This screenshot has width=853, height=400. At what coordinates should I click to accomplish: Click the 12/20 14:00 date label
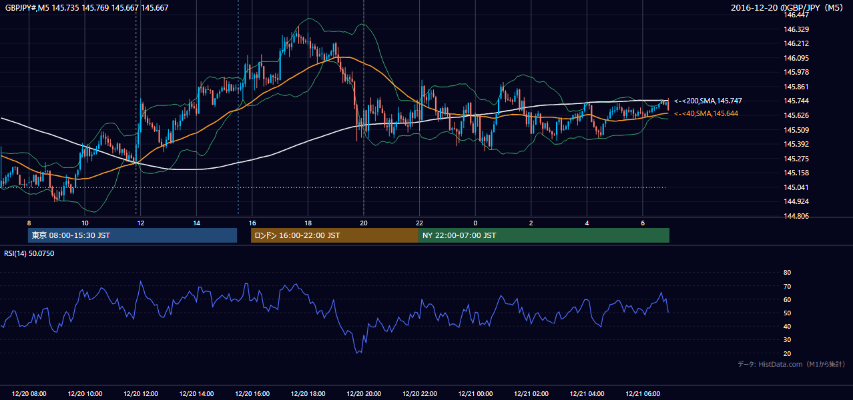point(196,394)
